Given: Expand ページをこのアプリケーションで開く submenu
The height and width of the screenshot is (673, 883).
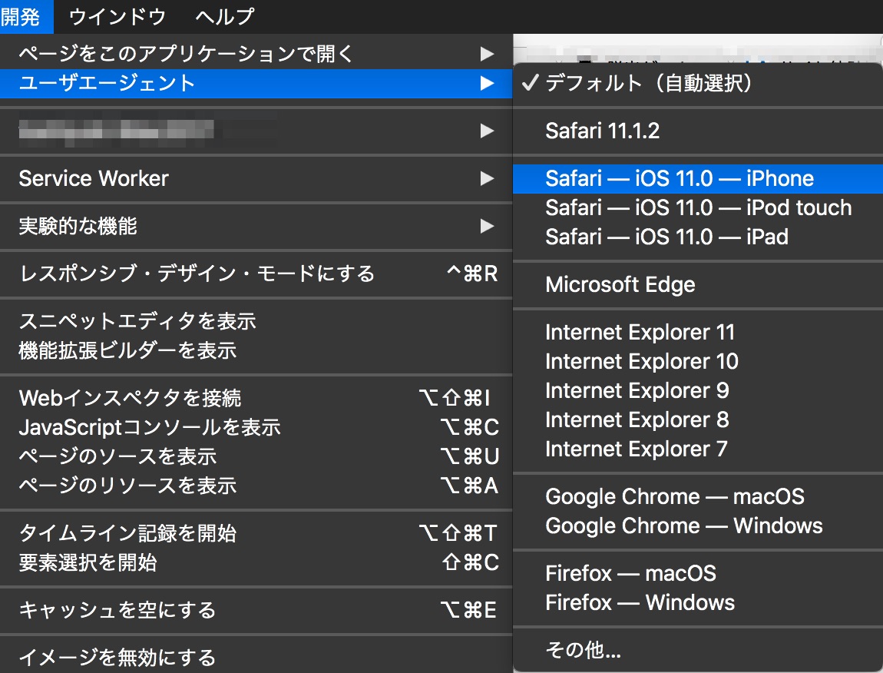Looking at the screenshot, I should click(x=256, y=54).
